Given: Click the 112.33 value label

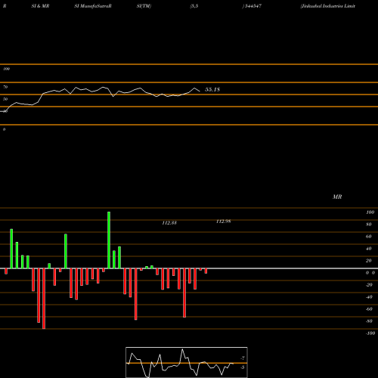Looking at the screenshot, I should 169,223.
